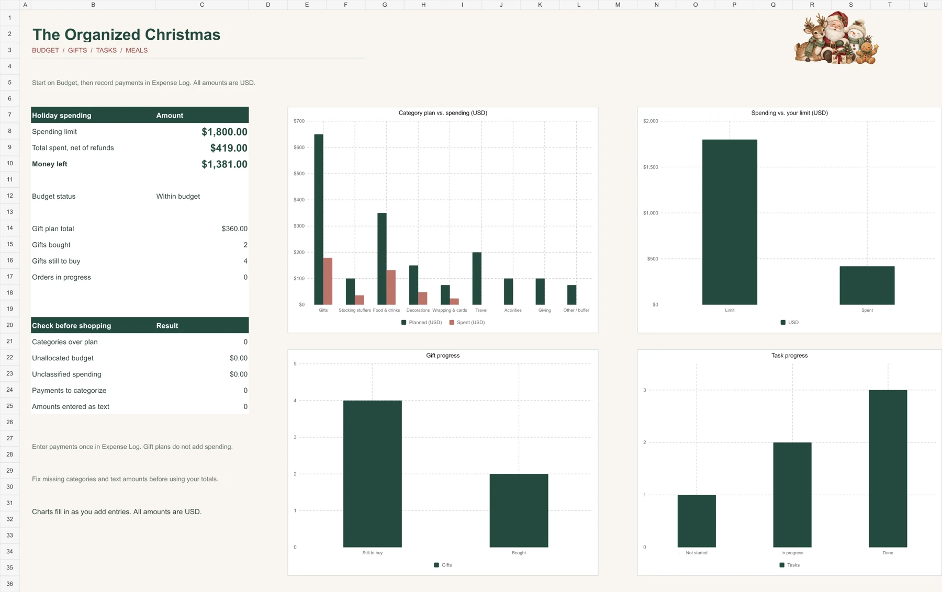942x592 pixels.
Task: Select the Gift progress chart title
Action: coord(443,356)
